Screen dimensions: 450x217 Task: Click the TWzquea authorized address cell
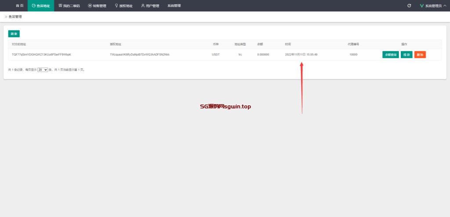pos(139,55)
